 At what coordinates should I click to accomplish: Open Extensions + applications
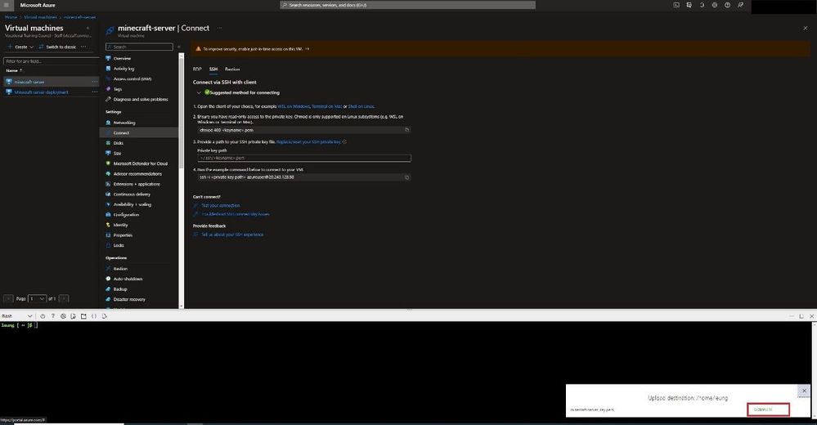(137, 184)
